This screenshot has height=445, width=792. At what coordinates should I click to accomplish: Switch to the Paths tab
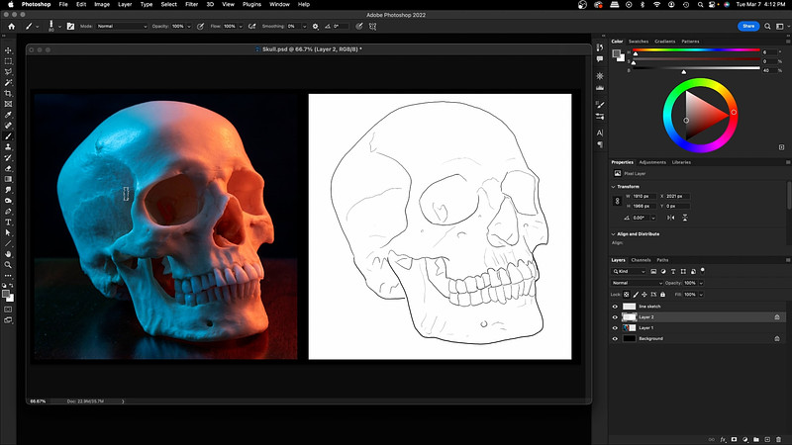662,260
